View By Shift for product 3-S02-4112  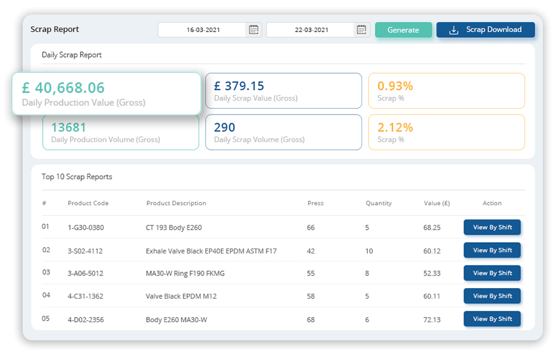(492, 250)
